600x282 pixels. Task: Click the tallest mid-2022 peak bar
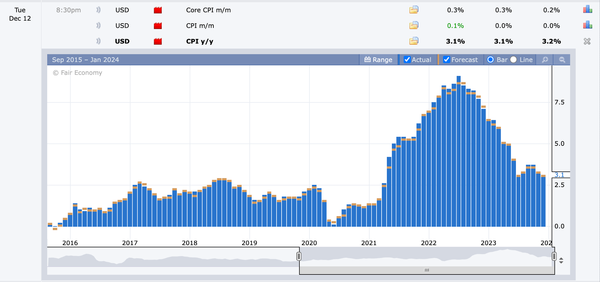[458, 151]
